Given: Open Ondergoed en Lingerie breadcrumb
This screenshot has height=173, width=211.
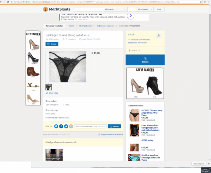Looking at the screenshot, I should click(x=105, y=26).
